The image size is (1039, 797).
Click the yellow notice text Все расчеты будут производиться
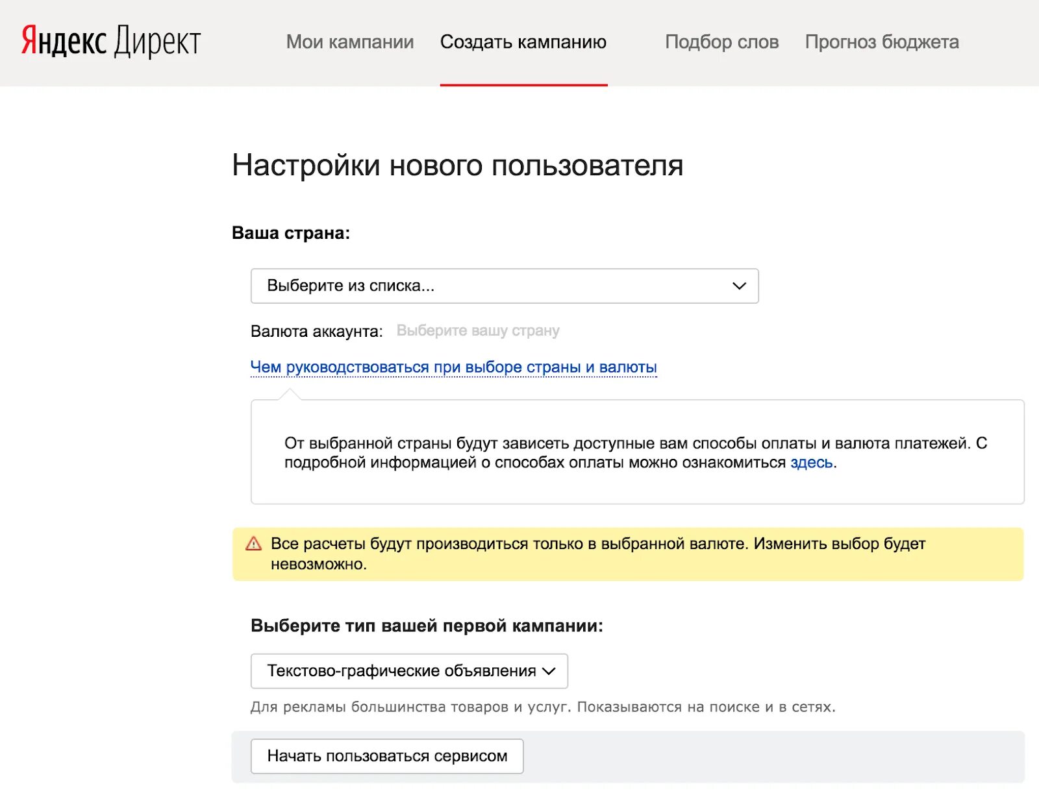coord(598,554)
